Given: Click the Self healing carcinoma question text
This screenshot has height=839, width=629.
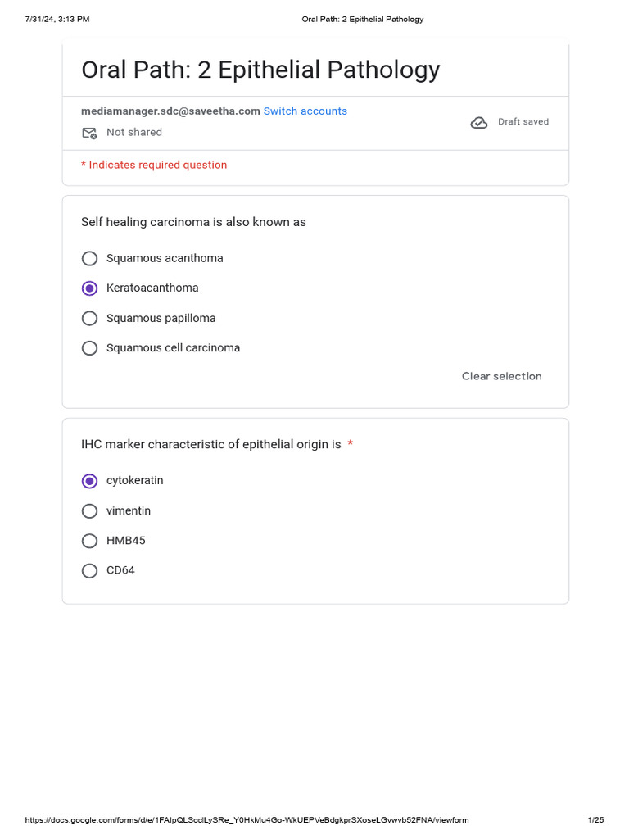Looking at the screenshot, I should click(x=193, y=222).
